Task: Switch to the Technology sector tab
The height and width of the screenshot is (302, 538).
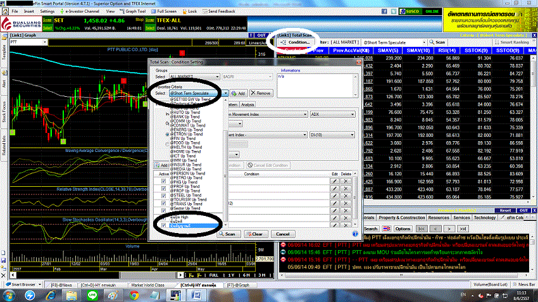Action: 484,218
